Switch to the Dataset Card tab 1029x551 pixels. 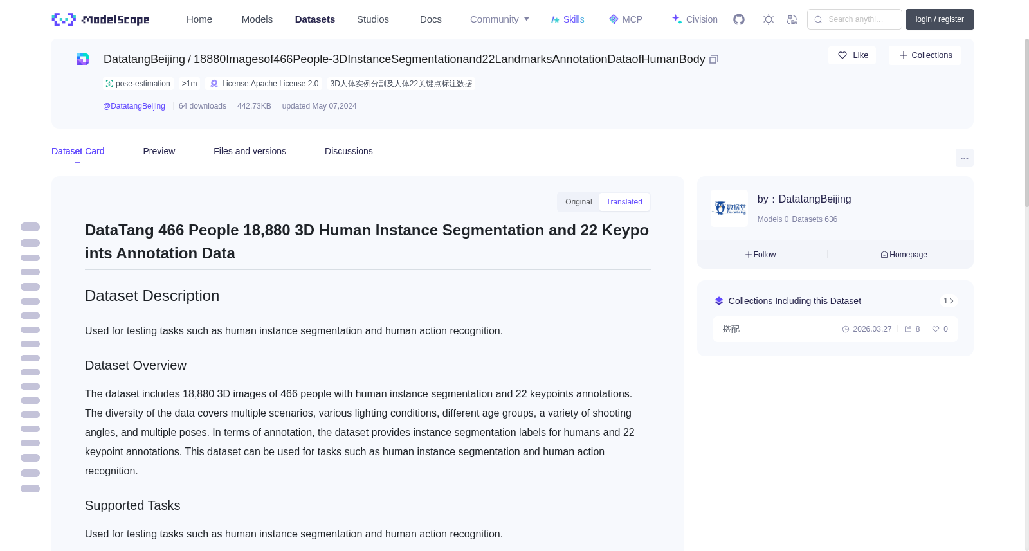(78, 151)
